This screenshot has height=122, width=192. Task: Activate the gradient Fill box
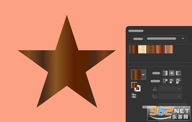point(134,85)
